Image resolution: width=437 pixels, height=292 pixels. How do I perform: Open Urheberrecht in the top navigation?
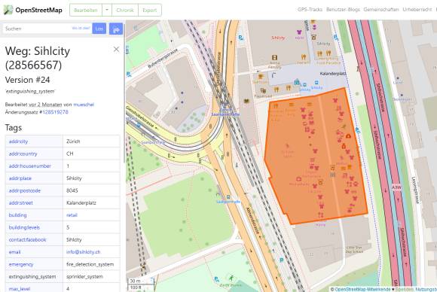(417, 10)
